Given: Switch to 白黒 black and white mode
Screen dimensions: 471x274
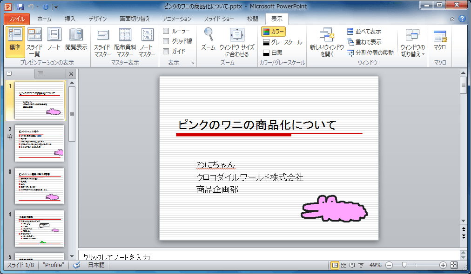Looking at the screenshot, I should [272, 53].
